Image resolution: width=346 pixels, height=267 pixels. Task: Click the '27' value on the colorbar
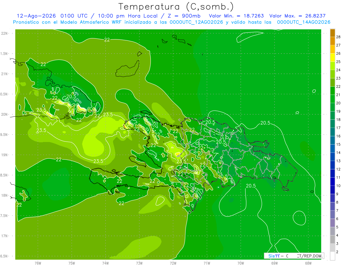(339, 45)
